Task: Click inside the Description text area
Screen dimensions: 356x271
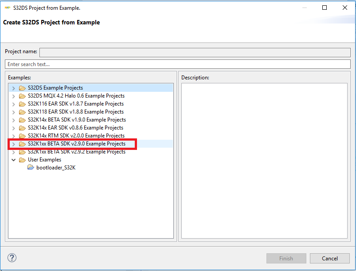Action: tap(264, 161)
